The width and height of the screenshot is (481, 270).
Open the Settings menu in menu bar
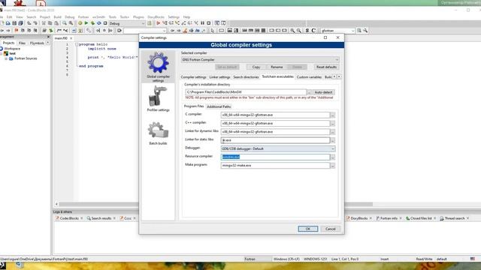click(x=174, y=17)
